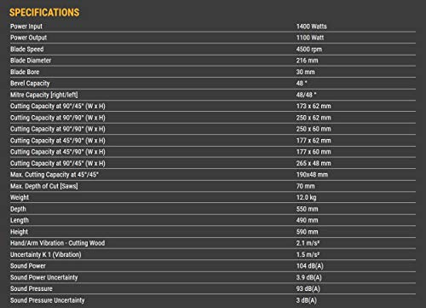Click Max. Cutting Capacity at 45°/45° label
The image size is (426, 308).
pyautogui.click(x=55, y=175)
